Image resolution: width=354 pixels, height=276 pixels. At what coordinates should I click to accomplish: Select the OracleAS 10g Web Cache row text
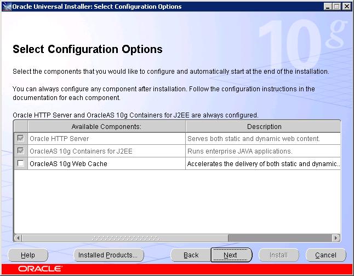point(68,163)
